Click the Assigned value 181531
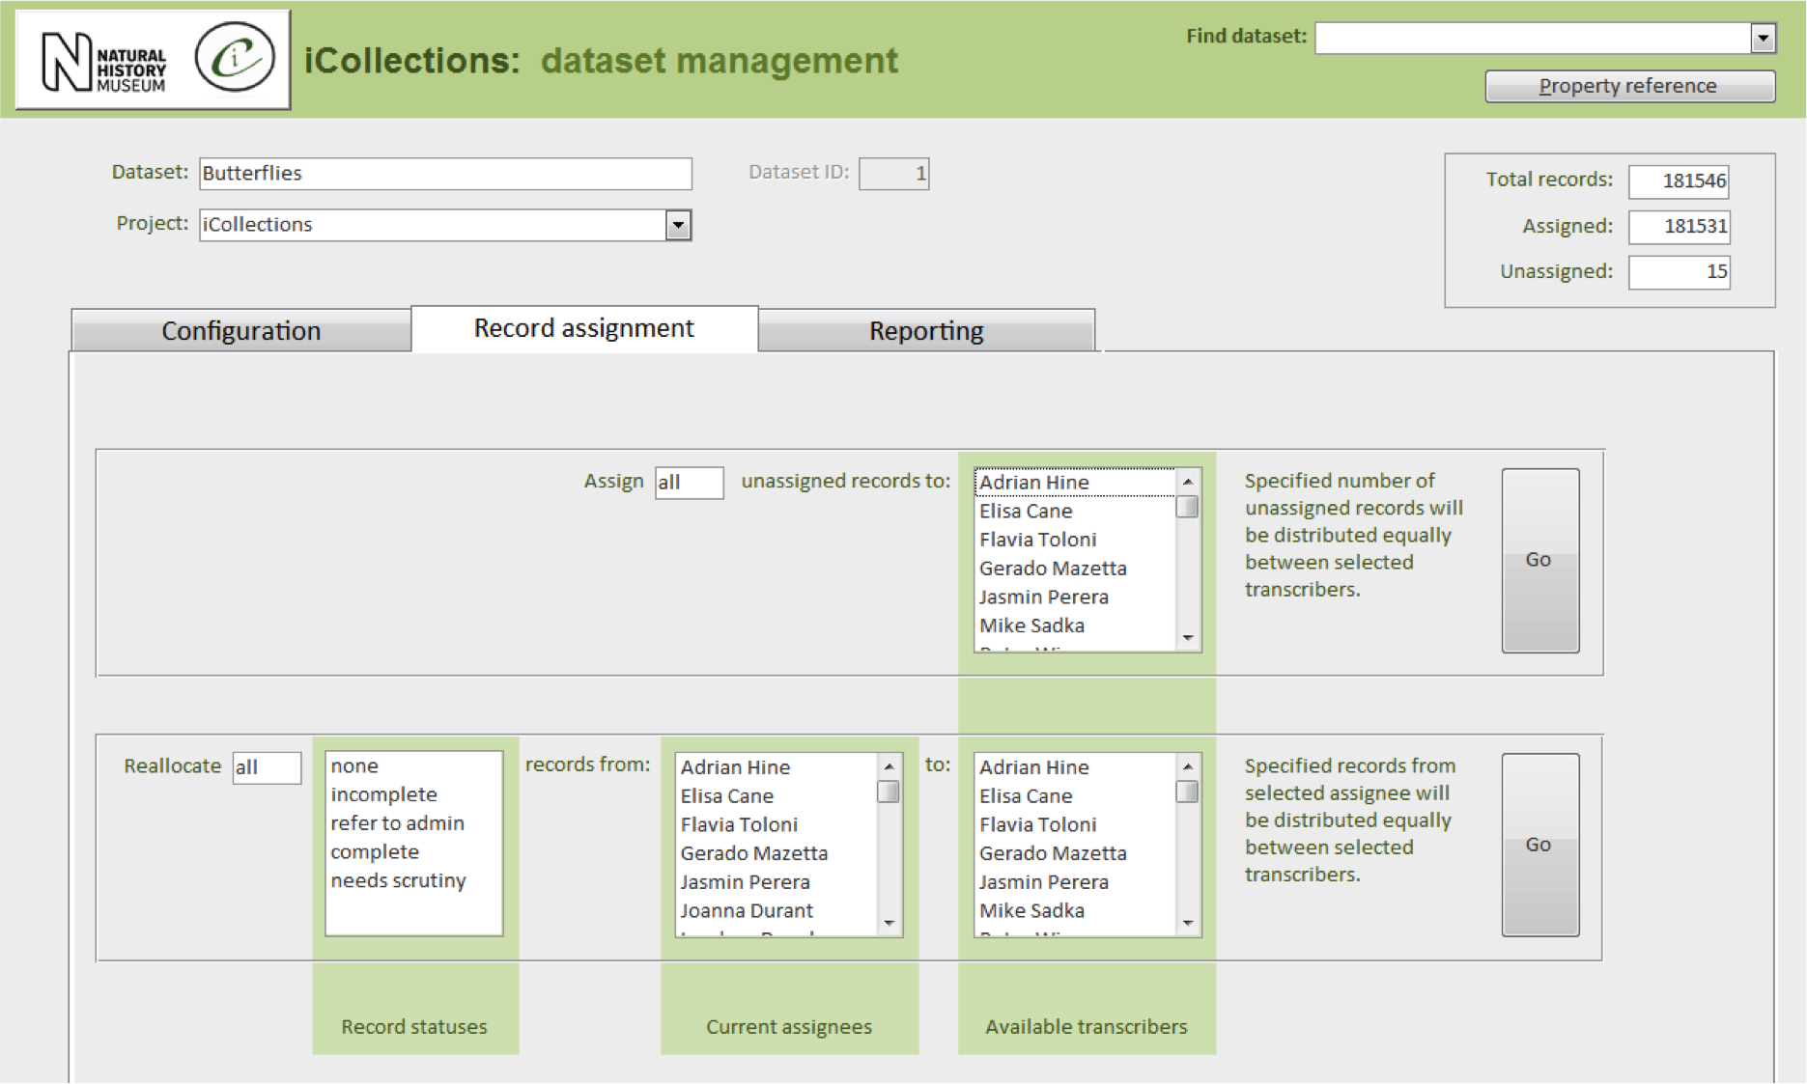This screenshot has width=1807, height=1084. (x=1679, y=226)
